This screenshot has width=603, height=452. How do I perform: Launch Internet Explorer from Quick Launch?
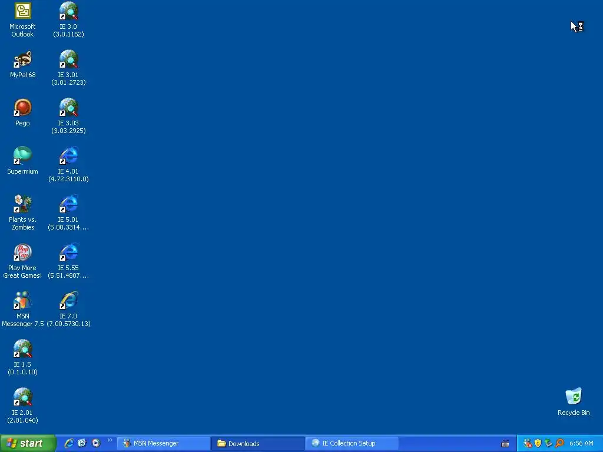coord(69,443)
